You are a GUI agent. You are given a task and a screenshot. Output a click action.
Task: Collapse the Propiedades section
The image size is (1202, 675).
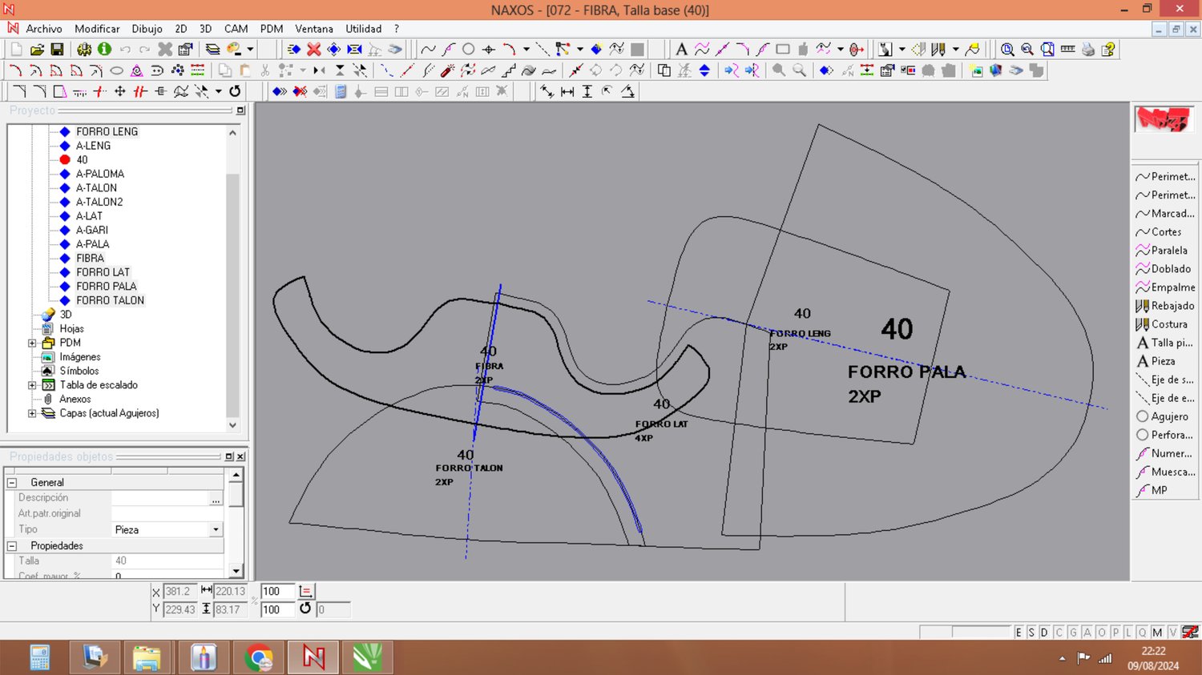click(x=12, y=546)
